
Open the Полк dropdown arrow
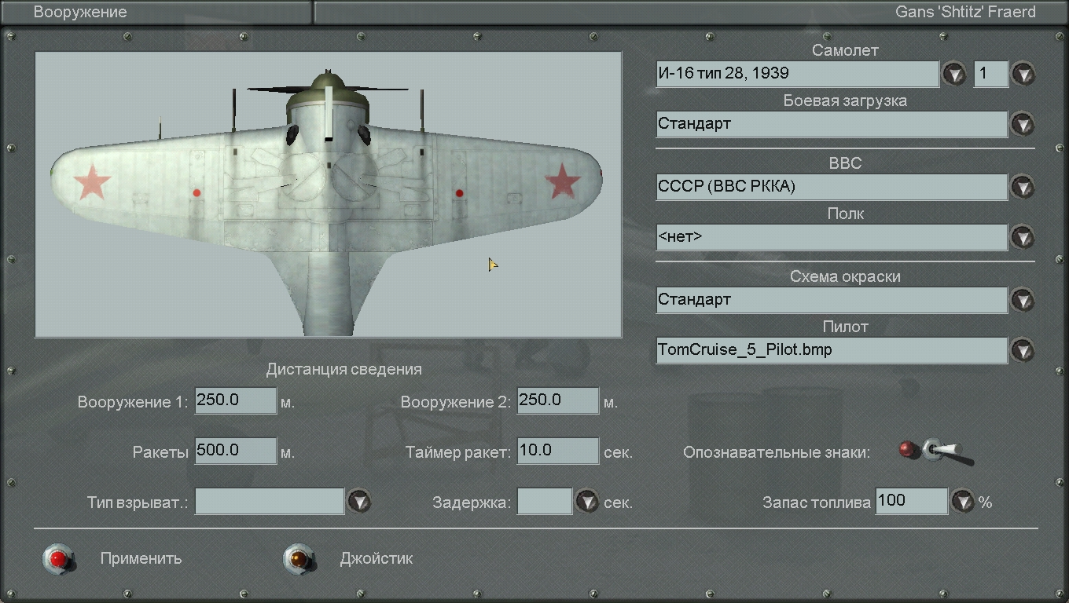click(x=1023, y=237)
